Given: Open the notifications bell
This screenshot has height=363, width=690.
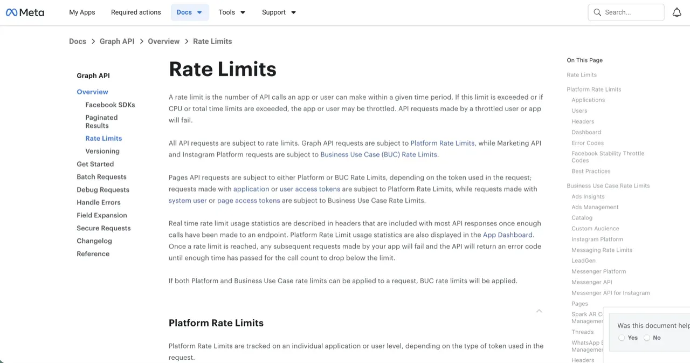Looking at the screenshot, I should point(677,12).
